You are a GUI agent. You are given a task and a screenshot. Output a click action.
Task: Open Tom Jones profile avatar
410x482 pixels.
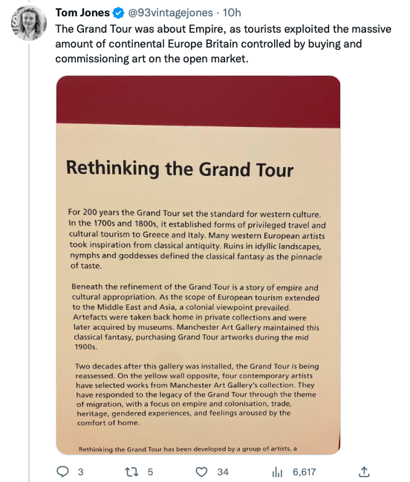[29, 23]
